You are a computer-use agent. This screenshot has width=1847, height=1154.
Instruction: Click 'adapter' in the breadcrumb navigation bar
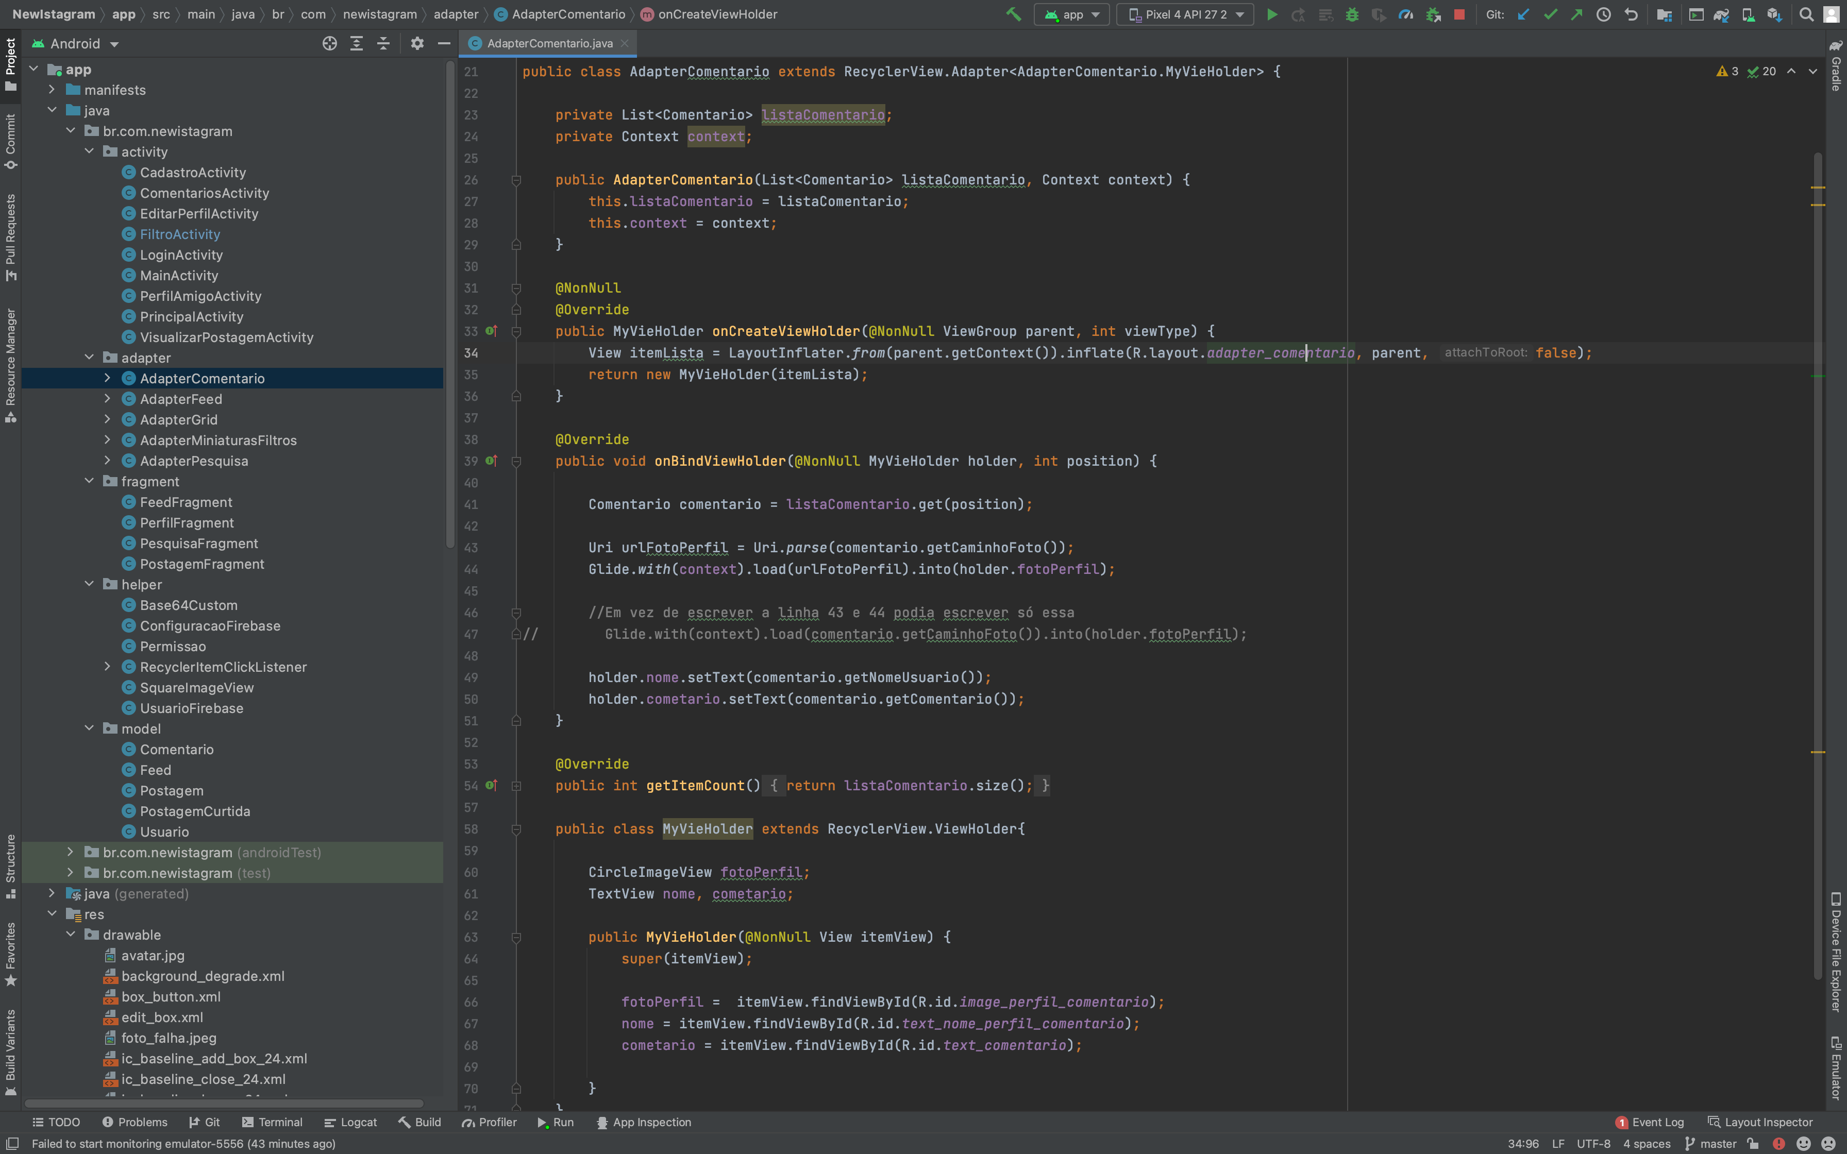456,14
